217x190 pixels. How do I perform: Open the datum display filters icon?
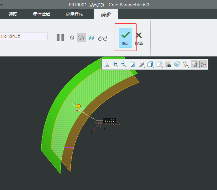(185, 65)
